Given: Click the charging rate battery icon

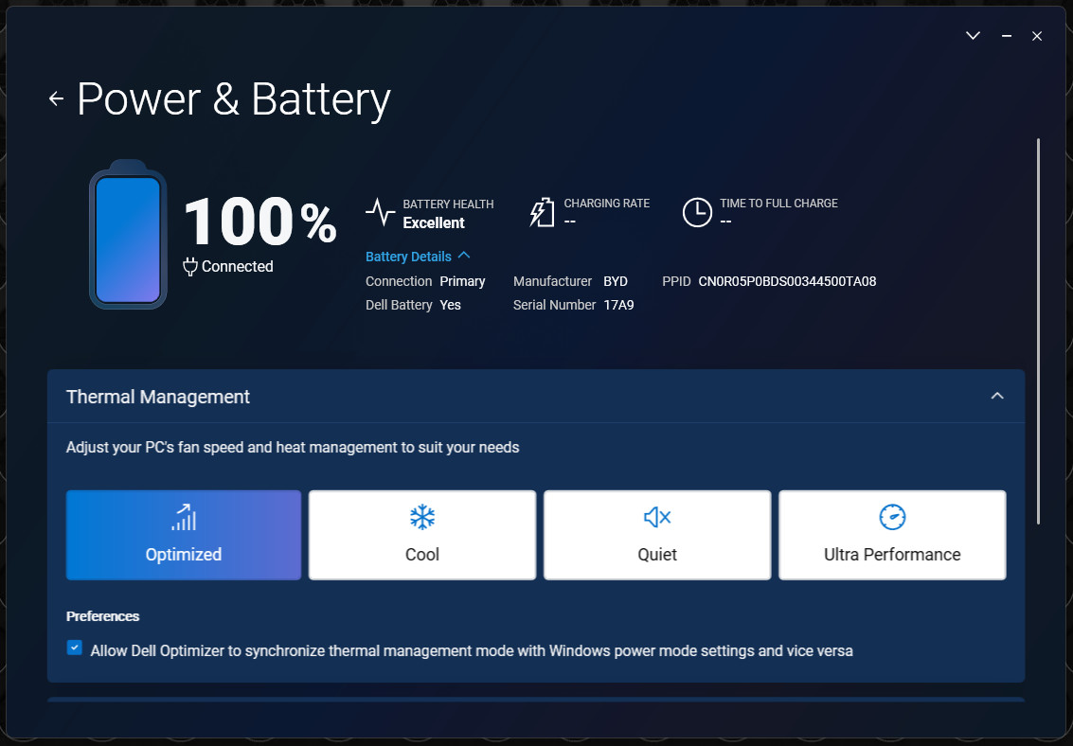Looking at the screenshot, I should click(x=542, y=213).
